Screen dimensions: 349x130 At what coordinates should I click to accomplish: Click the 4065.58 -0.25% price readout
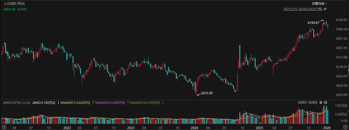tap(15, 9)
